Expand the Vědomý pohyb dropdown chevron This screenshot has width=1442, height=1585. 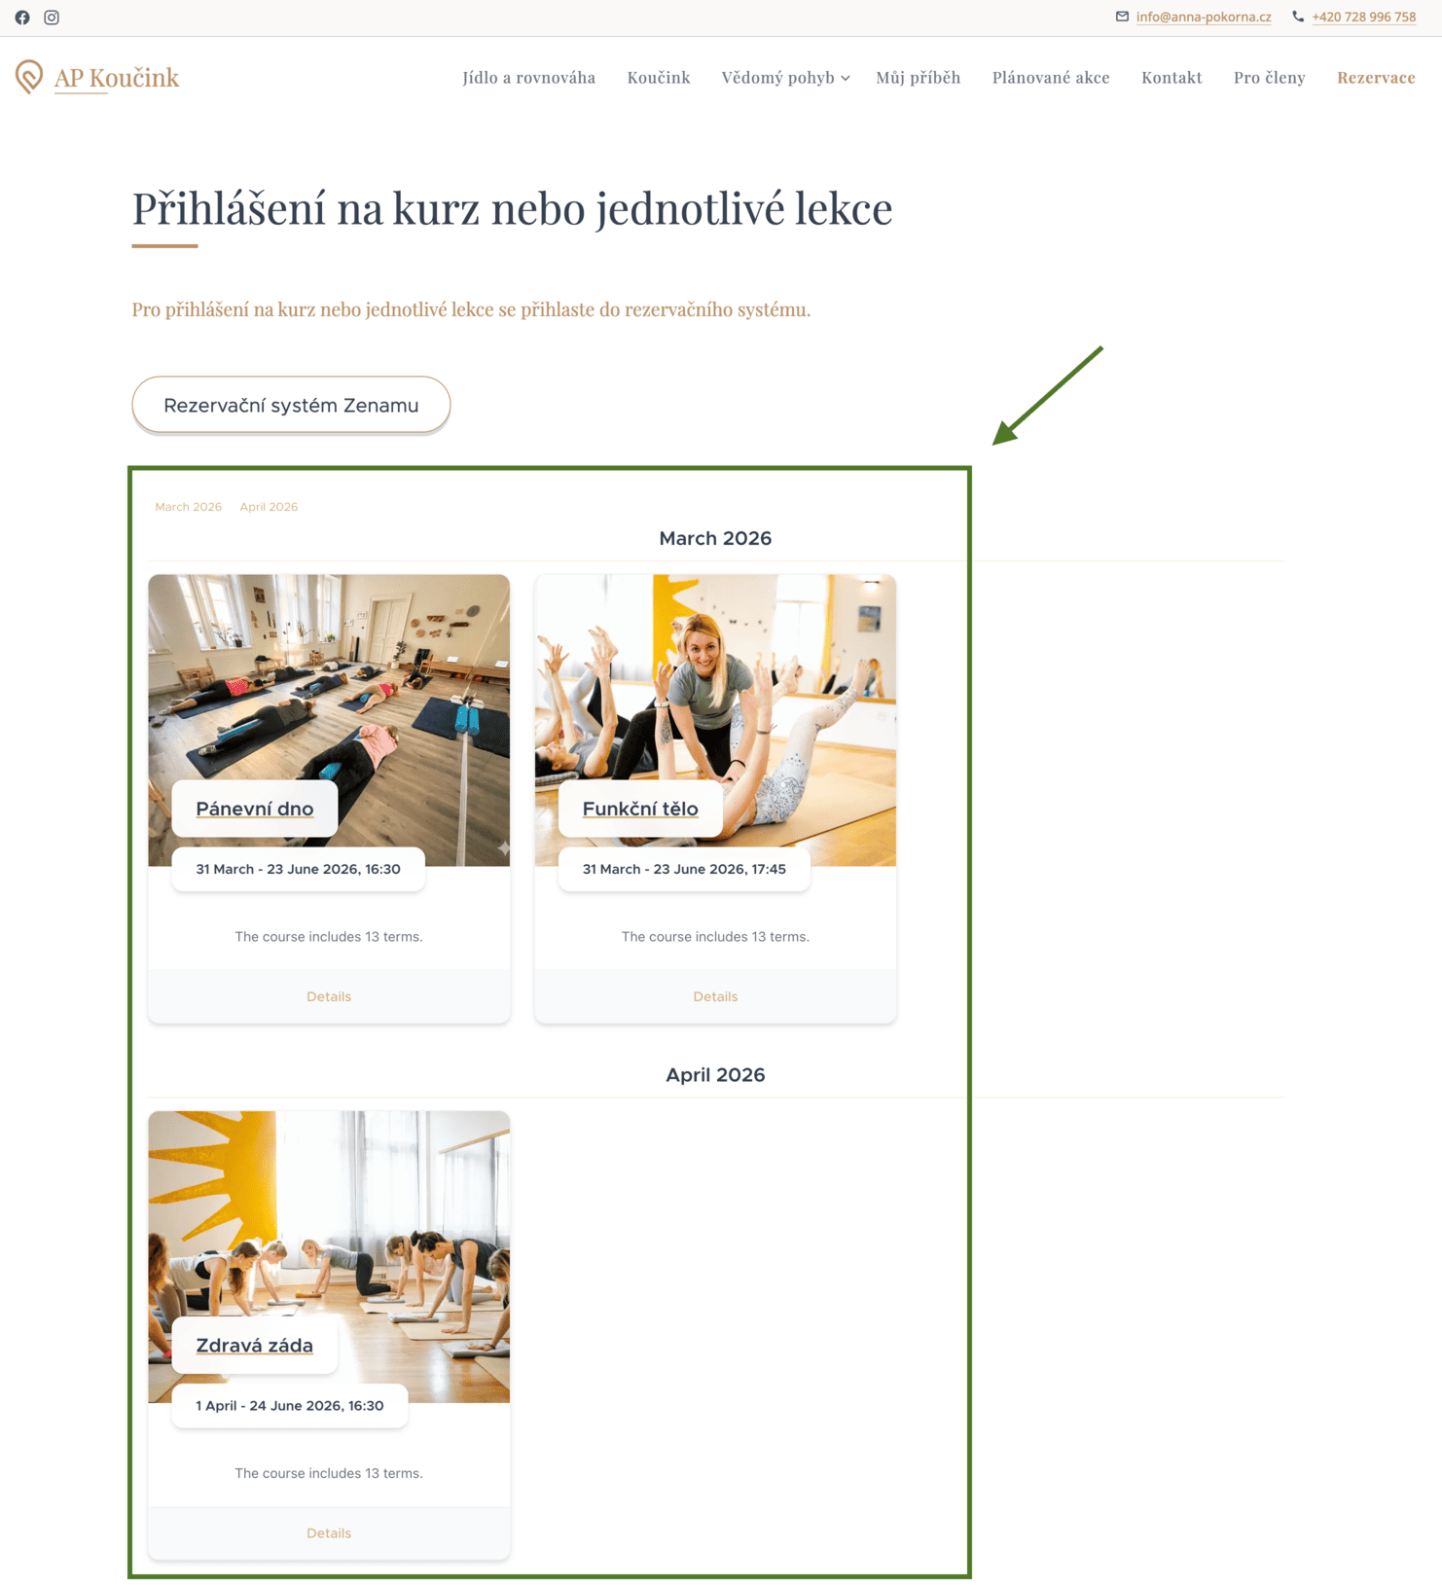click(x=846, y=79)
